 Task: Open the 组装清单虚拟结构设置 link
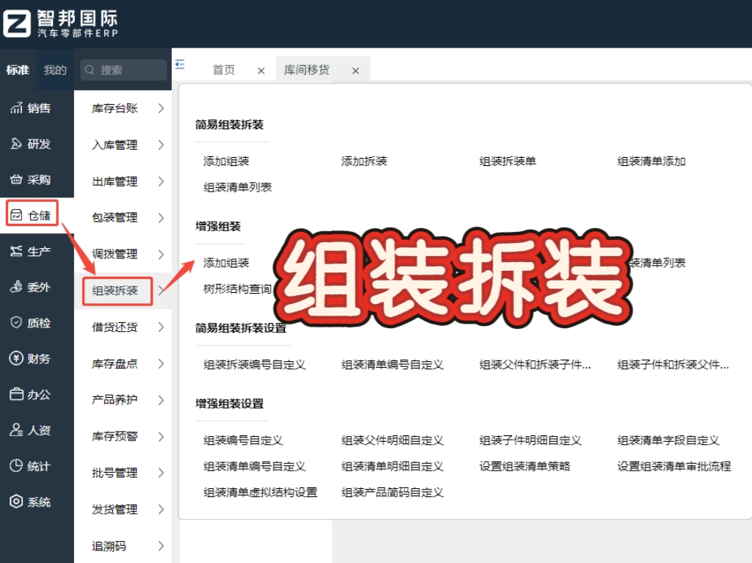click(261, 492)
